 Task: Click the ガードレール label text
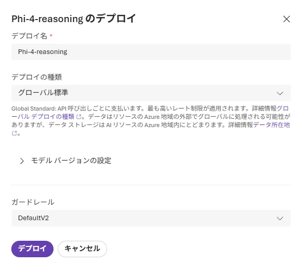pyautogui.click(x=33, y=202)
